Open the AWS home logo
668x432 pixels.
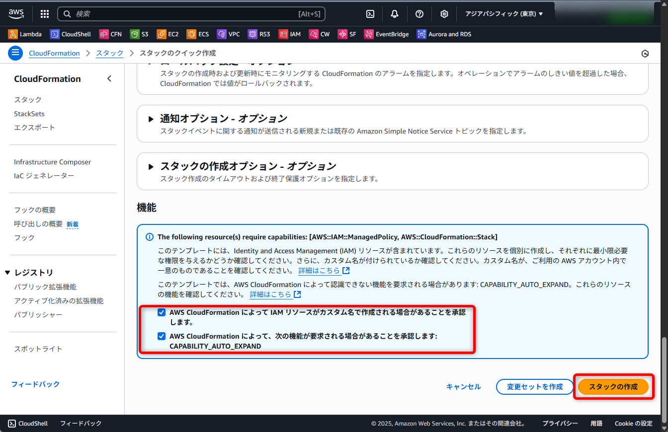[16, 13]
